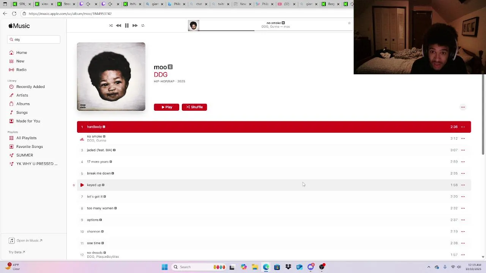Select the no dreads track

pyautogui.click(x=274, y=254)
